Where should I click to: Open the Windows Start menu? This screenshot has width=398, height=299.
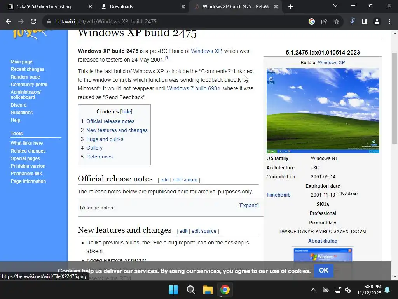click(174, 290)
